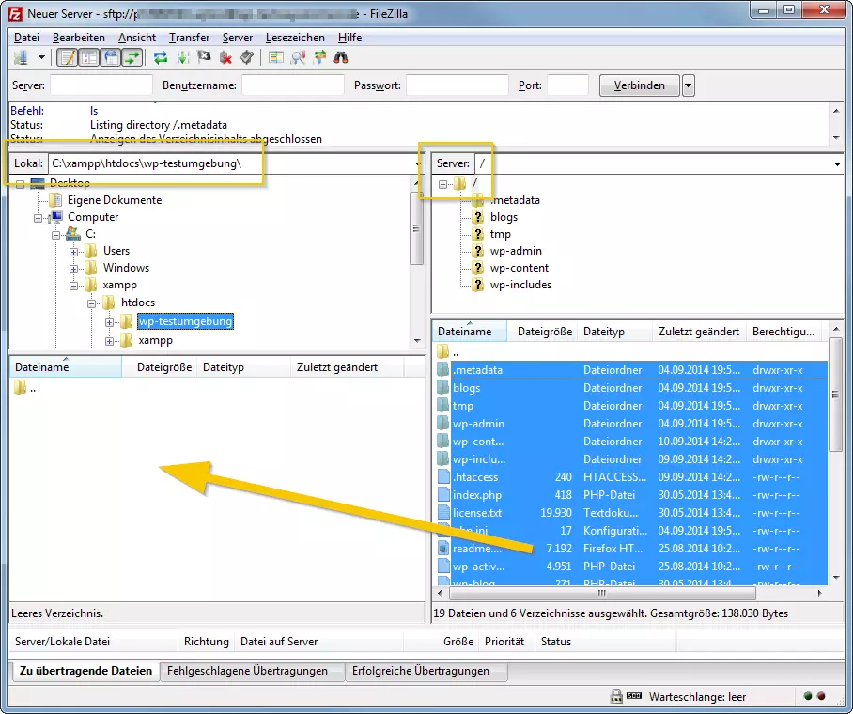
Task: Open the Bearbeiten menu
Action: (x=79, y=38)
